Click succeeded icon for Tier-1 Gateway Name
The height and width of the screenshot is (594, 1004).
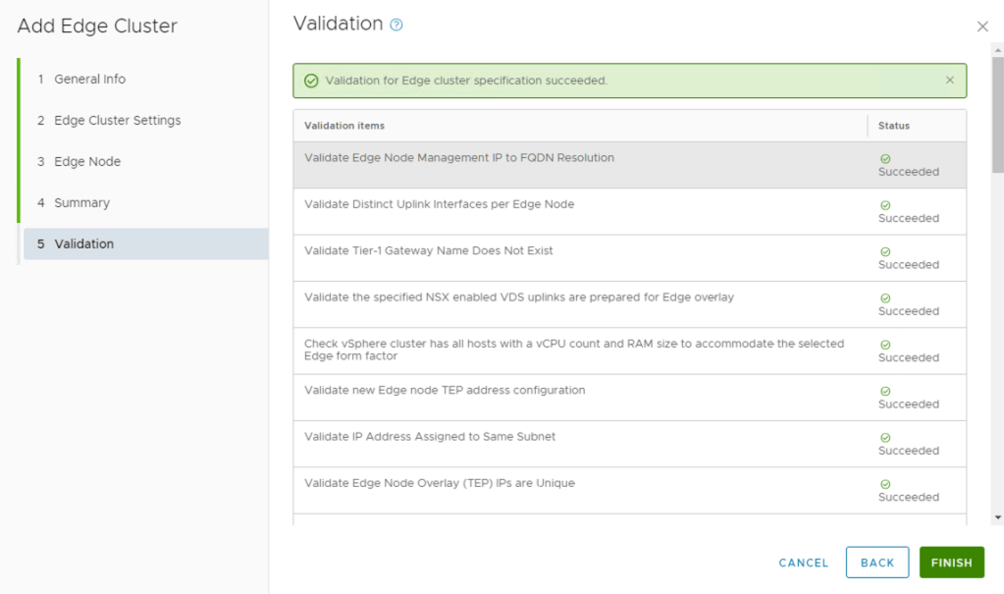click(885, 251)
